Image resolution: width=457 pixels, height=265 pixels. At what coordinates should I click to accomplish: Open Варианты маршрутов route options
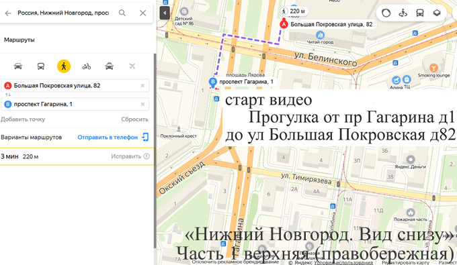pos(32,138)
